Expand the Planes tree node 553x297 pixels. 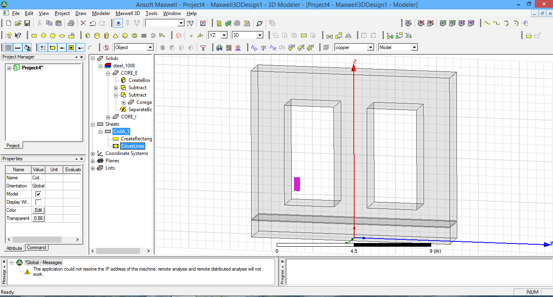[93, 160]
